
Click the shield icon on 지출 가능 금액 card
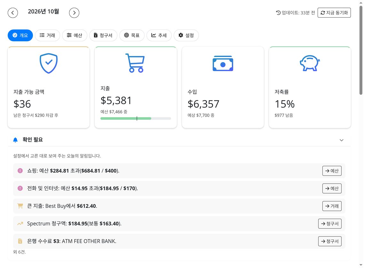coord(49,63)
